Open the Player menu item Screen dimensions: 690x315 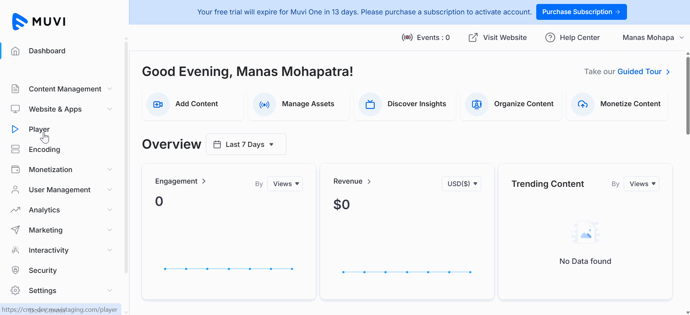(x=39, y=129)
